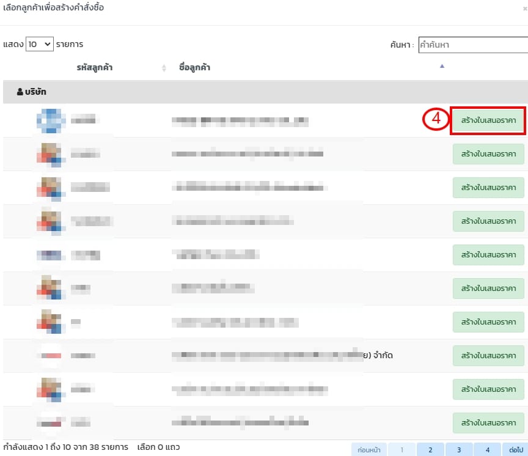Click สร้างใบเสนอราคา in the จำกัด customer row
528x456 pixels.
click(x=488, y=355)
